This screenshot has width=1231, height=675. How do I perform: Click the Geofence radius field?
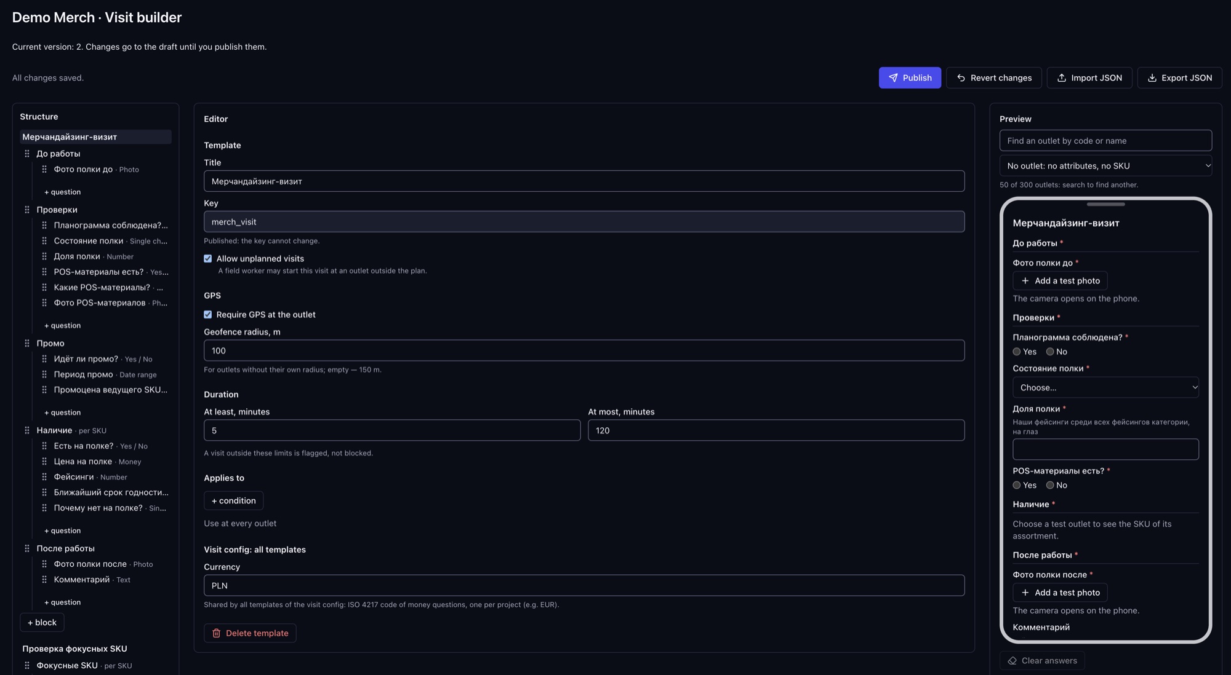coord(584,350)
